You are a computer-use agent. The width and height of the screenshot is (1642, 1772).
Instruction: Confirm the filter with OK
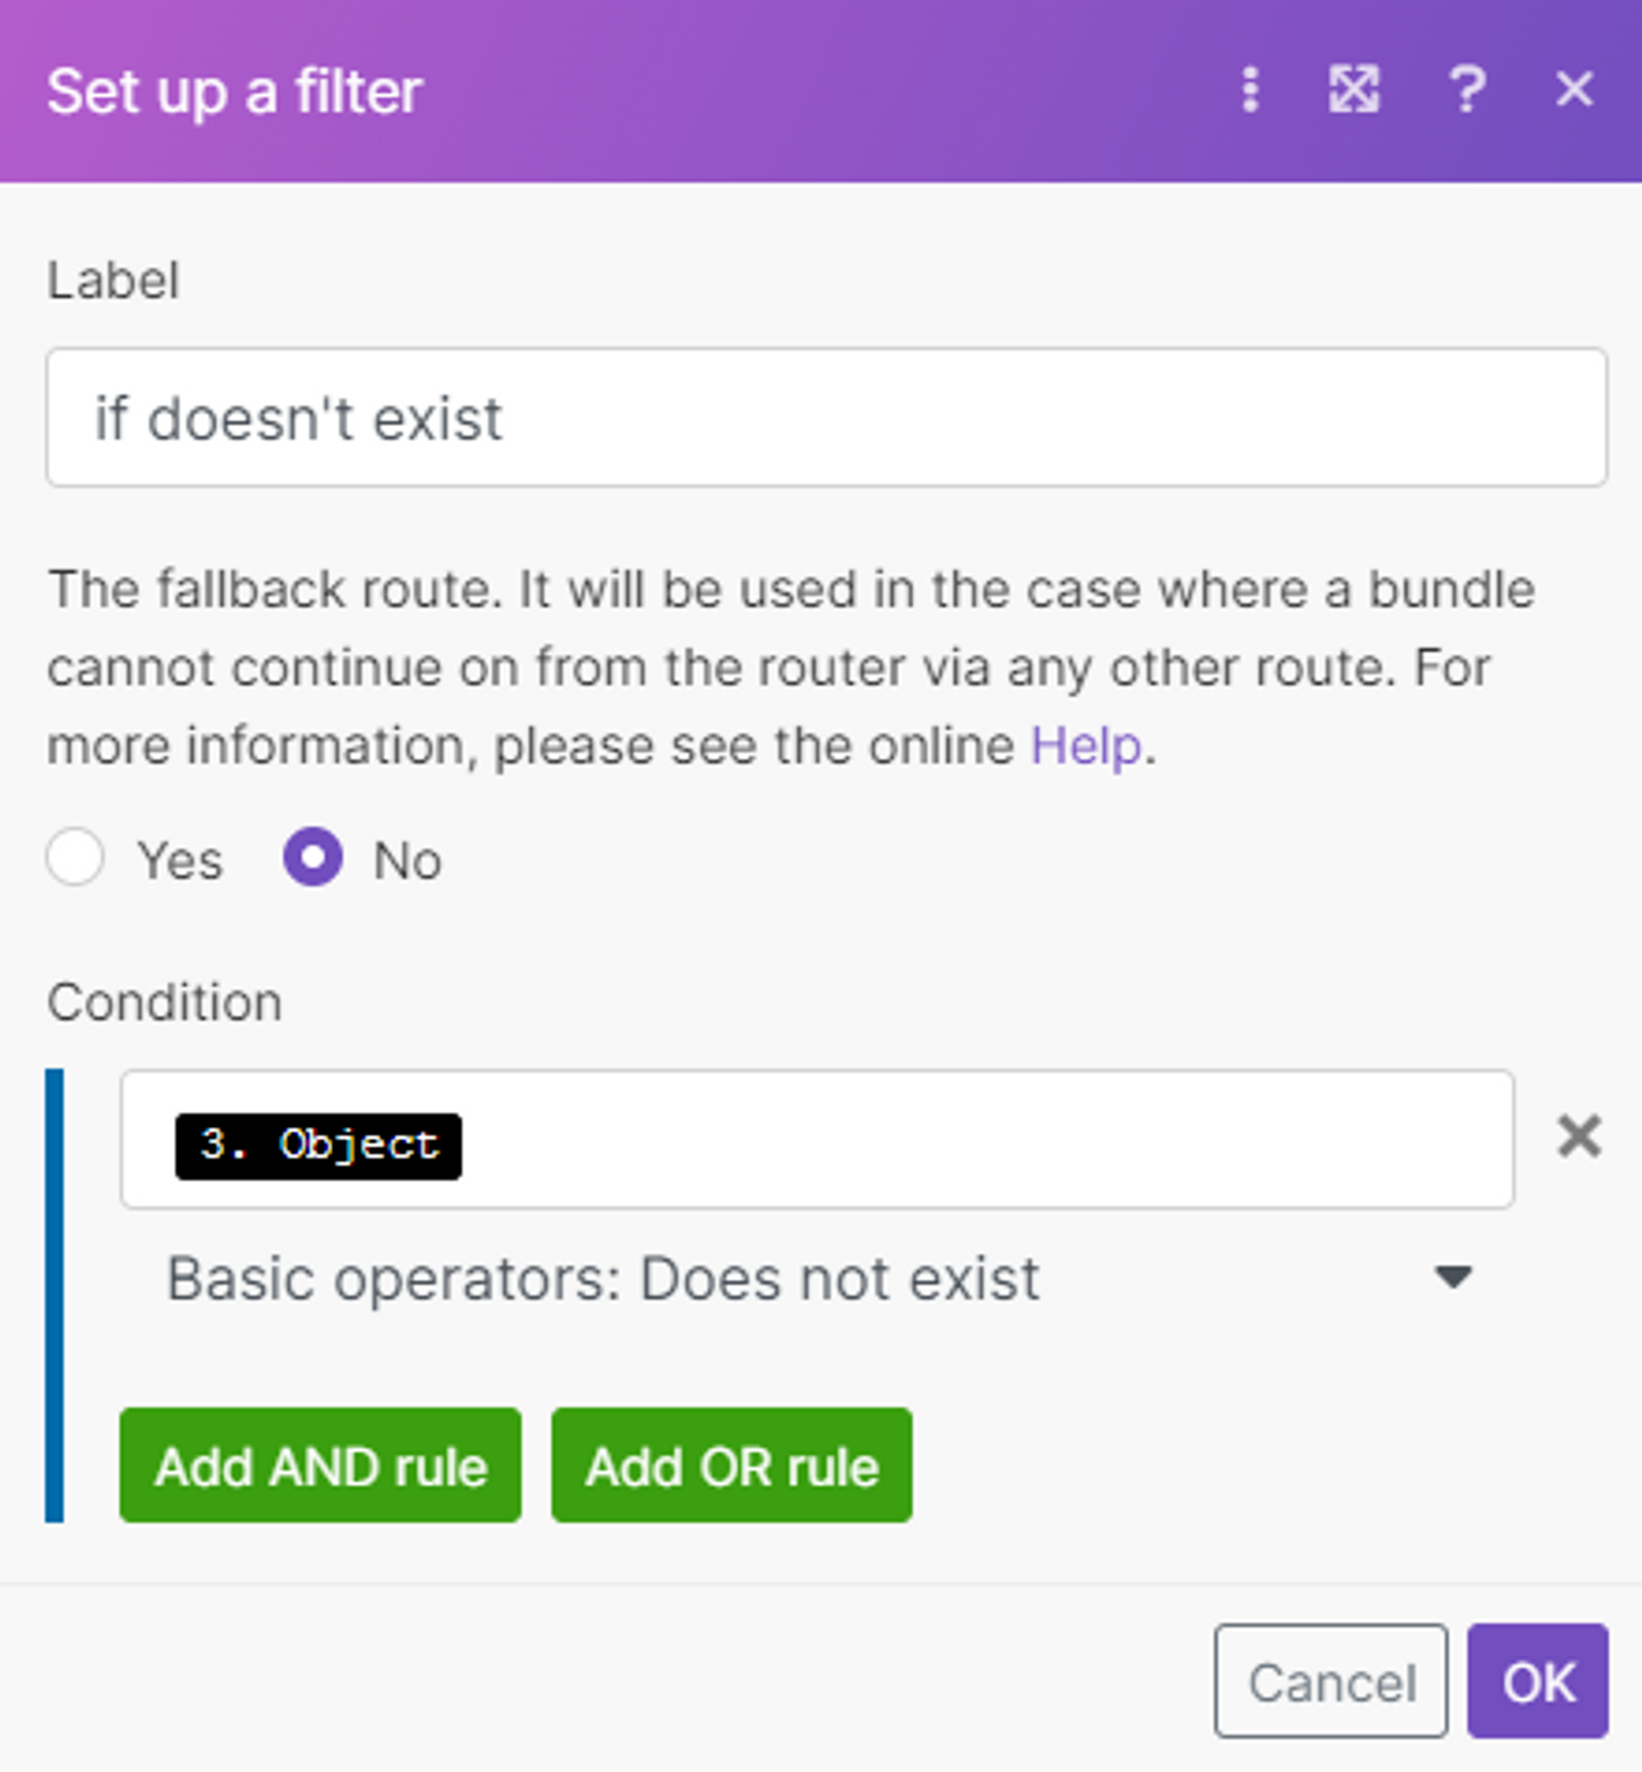click(x=1537, y=1682)
